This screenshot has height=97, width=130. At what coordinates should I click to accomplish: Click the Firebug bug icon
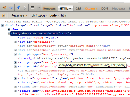[x=4, y=7]
